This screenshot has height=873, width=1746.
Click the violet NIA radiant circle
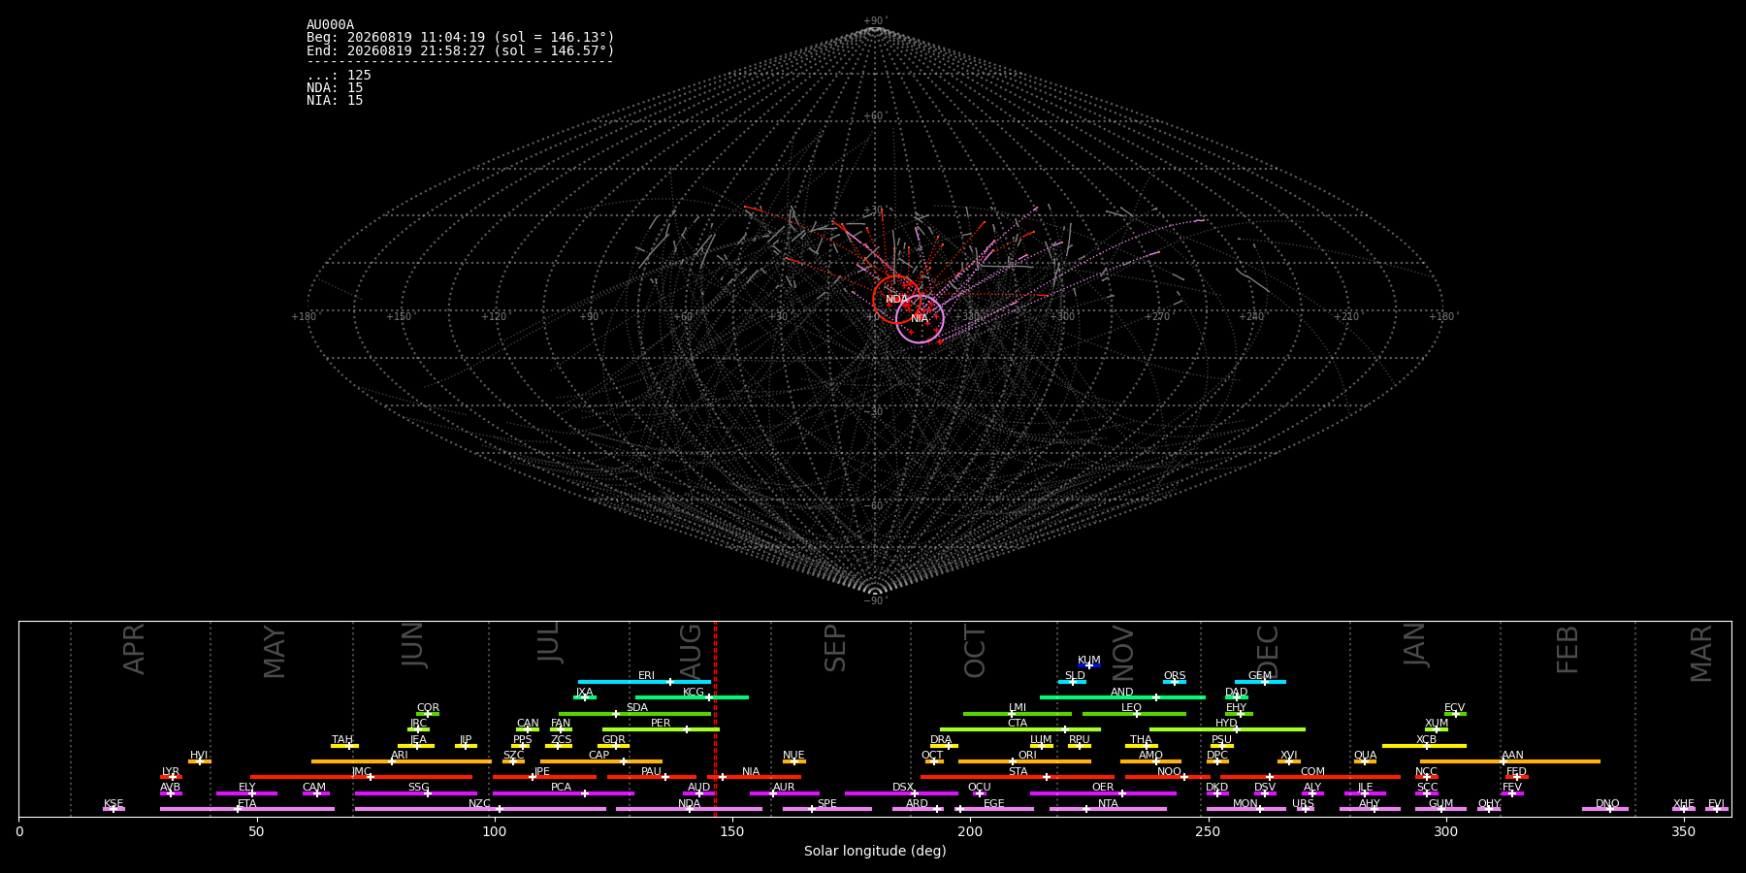click(x=920, y=319)
